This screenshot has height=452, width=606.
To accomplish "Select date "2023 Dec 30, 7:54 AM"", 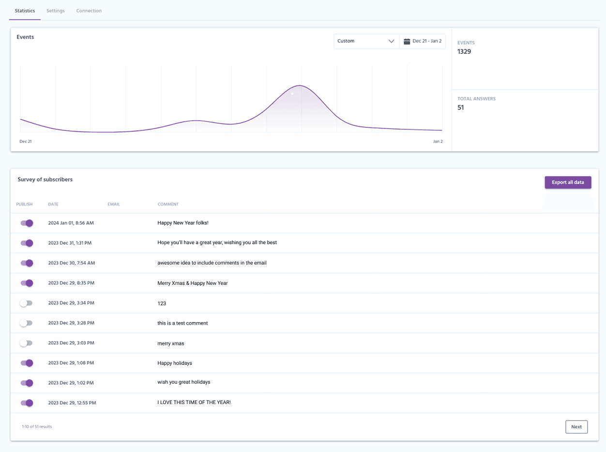I will [x=72, y=263].
